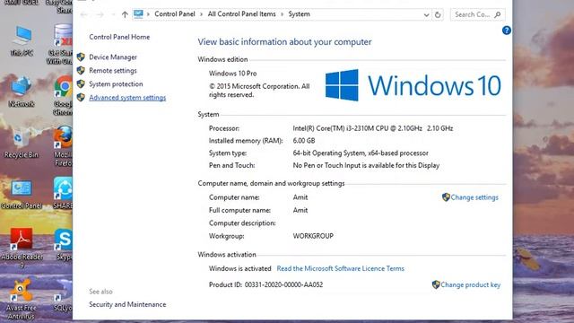This screenshot has height=323, width=574.
Task: Open Control Panel desktop icon
Action: [x=22, y=194]
